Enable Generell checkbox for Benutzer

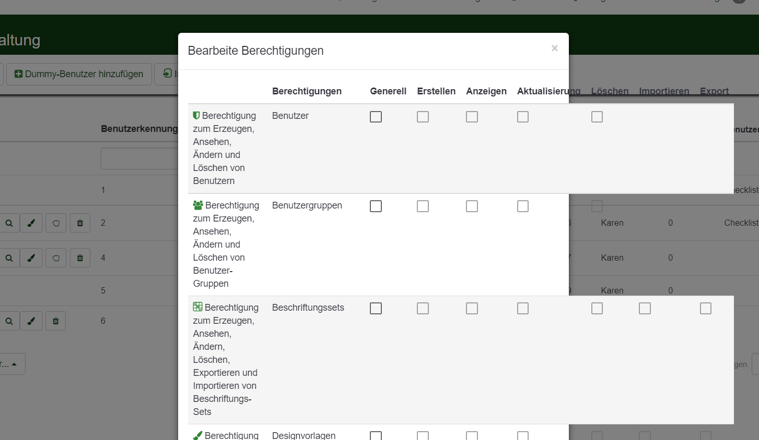click(376, 117)
